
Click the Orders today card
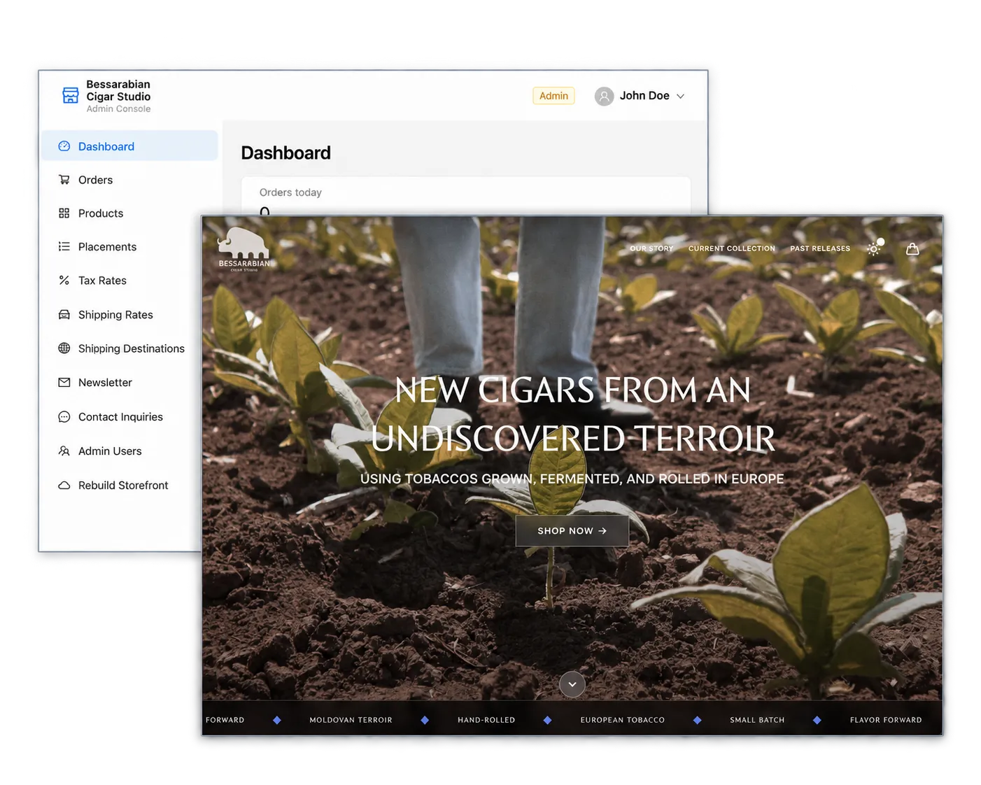[x=466, y=196]
